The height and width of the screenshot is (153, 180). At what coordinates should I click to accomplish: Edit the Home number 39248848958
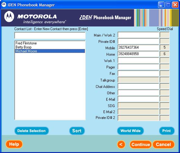click(138, 54)
